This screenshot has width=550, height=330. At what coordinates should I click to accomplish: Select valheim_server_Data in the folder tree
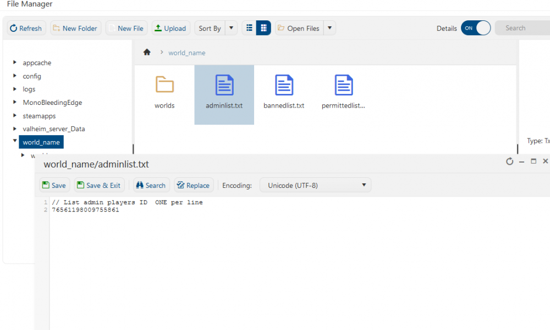[53, 129]
